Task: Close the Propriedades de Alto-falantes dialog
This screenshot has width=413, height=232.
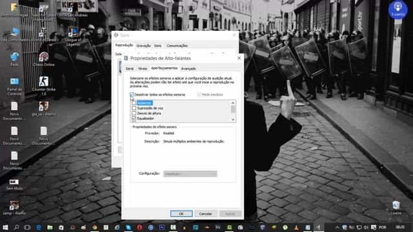Action: click(239, 58)
